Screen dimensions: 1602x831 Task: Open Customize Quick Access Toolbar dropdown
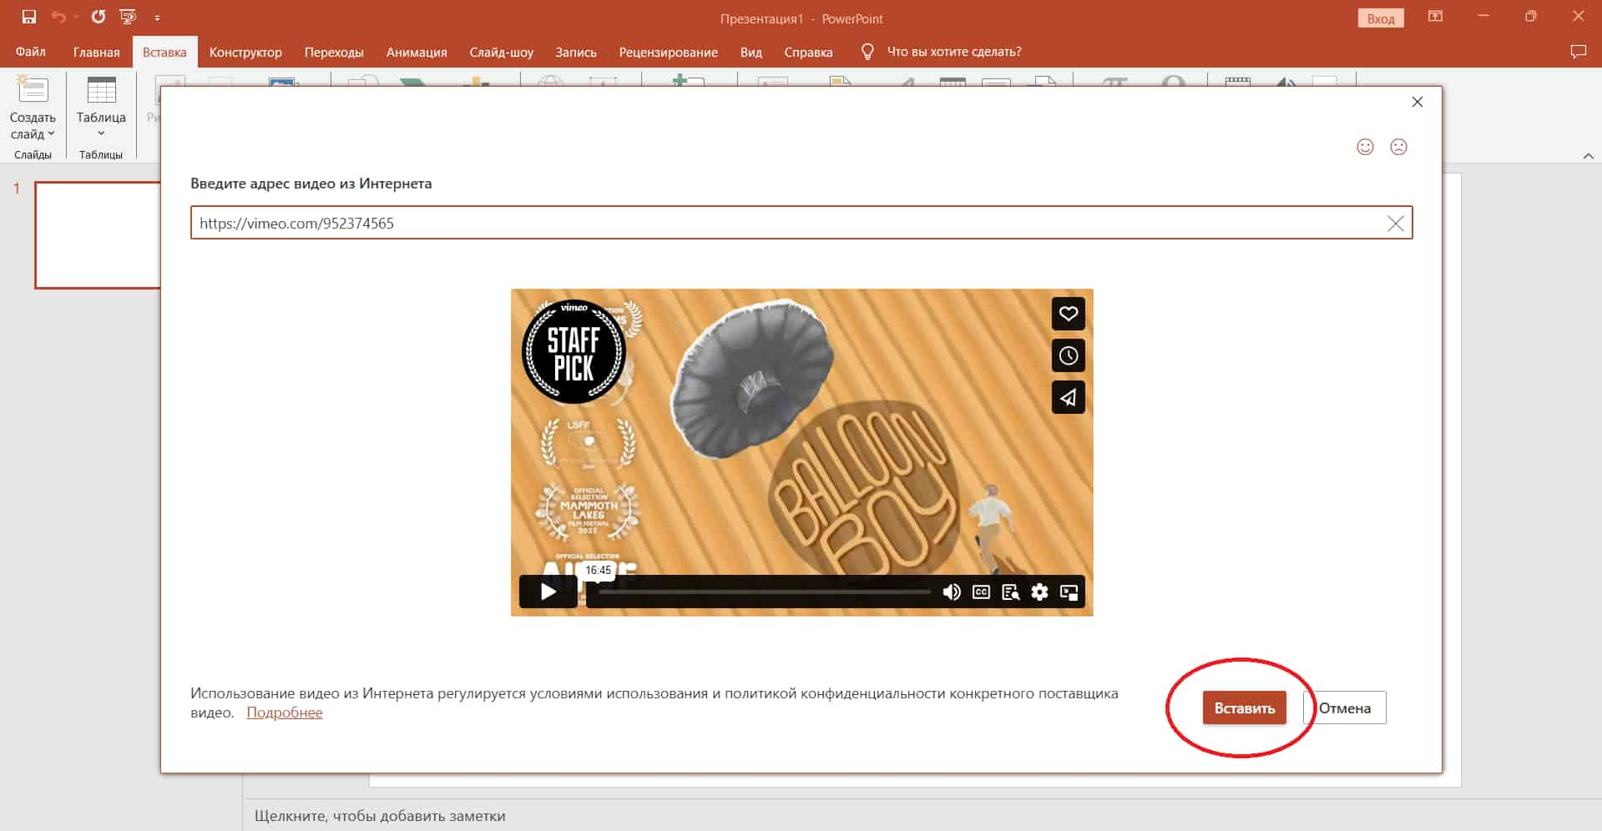click(157, 18)
